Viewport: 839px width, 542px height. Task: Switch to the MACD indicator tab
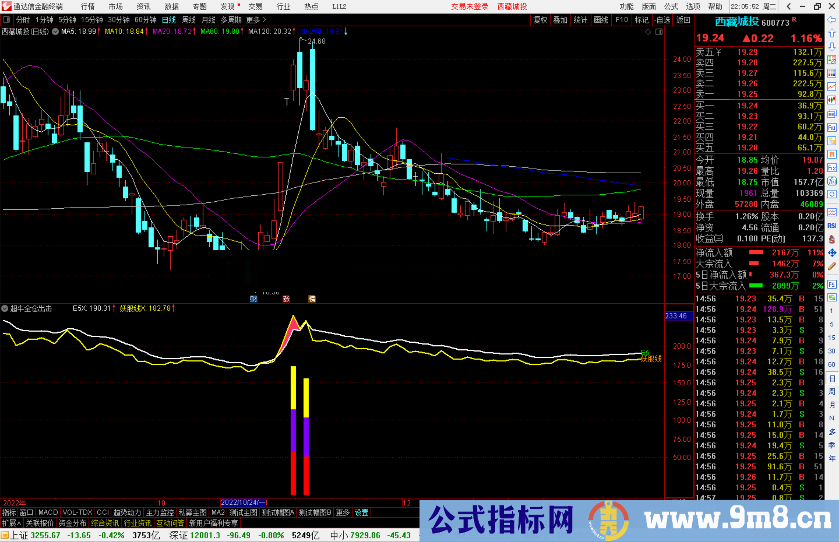47,512
